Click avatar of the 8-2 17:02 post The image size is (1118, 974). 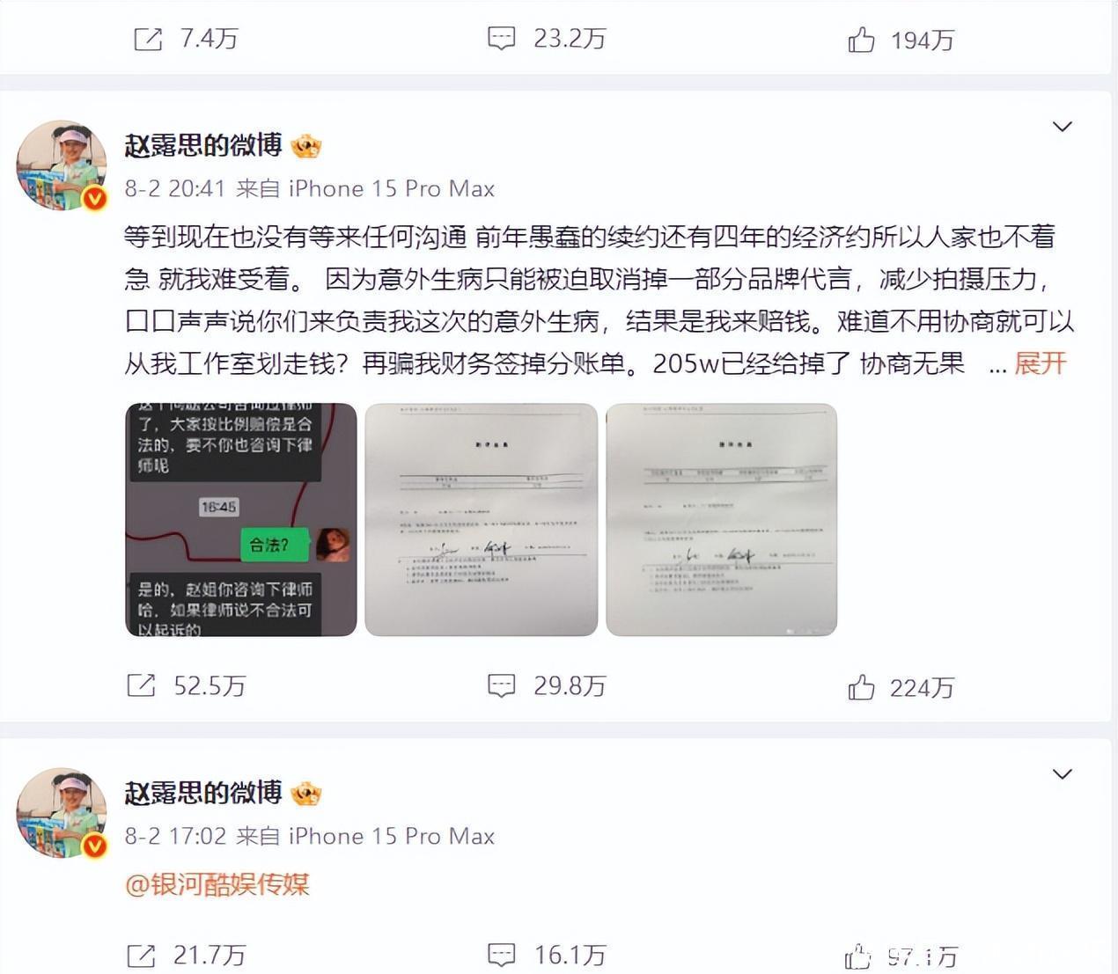tap(62, 813)
